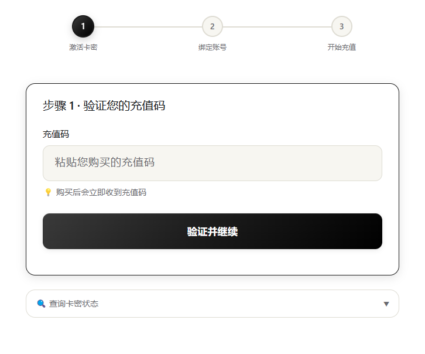
Task: Click the light bulb hint icon
Action: coord(48,192)
